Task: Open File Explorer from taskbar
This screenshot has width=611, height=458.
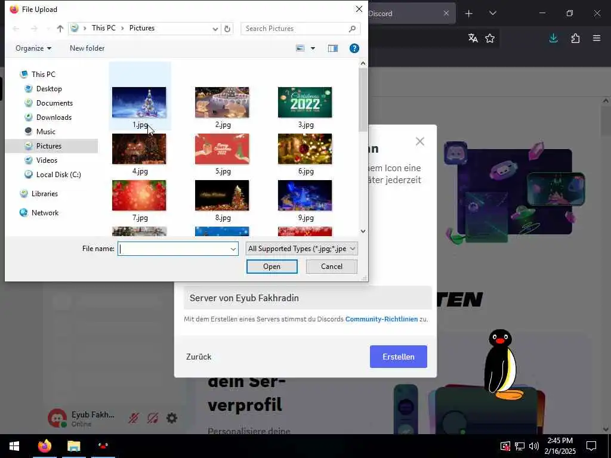Action: (73, 446)
